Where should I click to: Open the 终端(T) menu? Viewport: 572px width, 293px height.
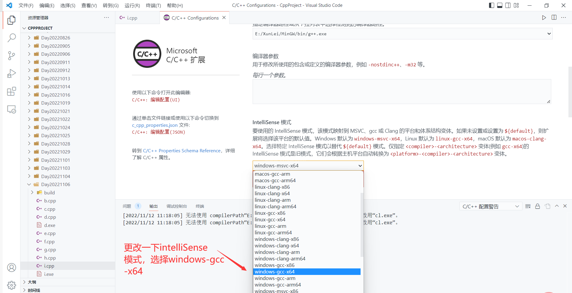[153, 5]
